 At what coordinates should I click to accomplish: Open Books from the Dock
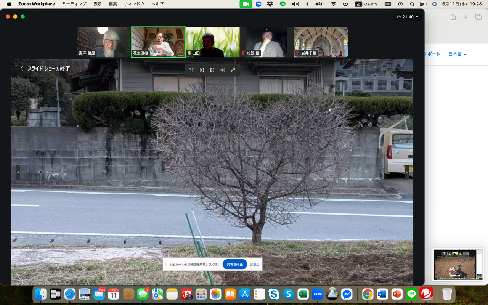(x=230, y=294)
